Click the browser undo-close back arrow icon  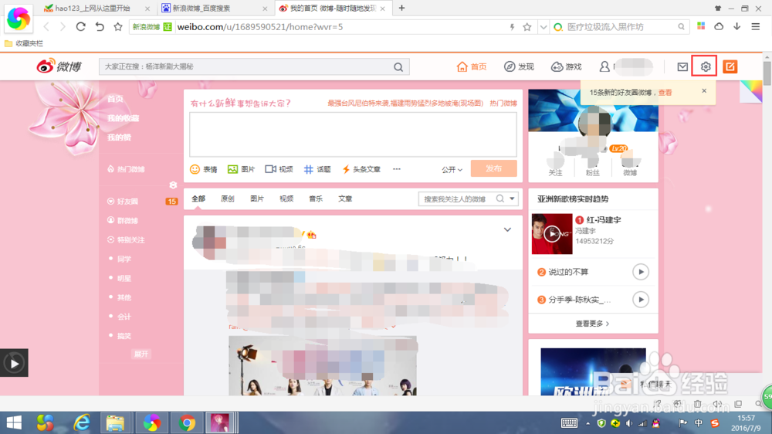100,26
